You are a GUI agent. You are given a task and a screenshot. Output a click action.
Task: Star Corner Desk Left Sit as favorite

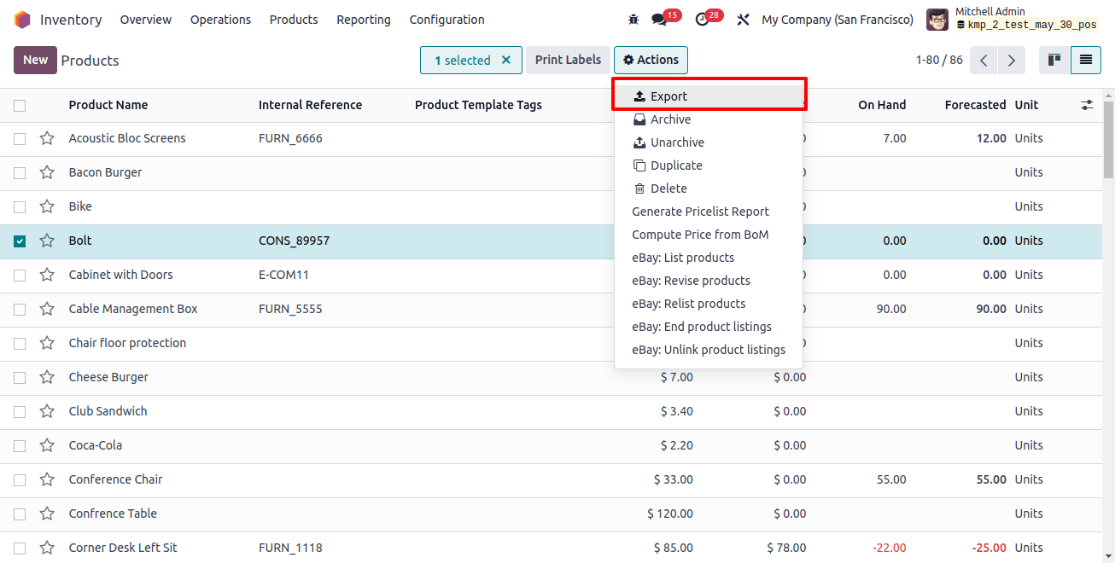(x=47, y=548)
